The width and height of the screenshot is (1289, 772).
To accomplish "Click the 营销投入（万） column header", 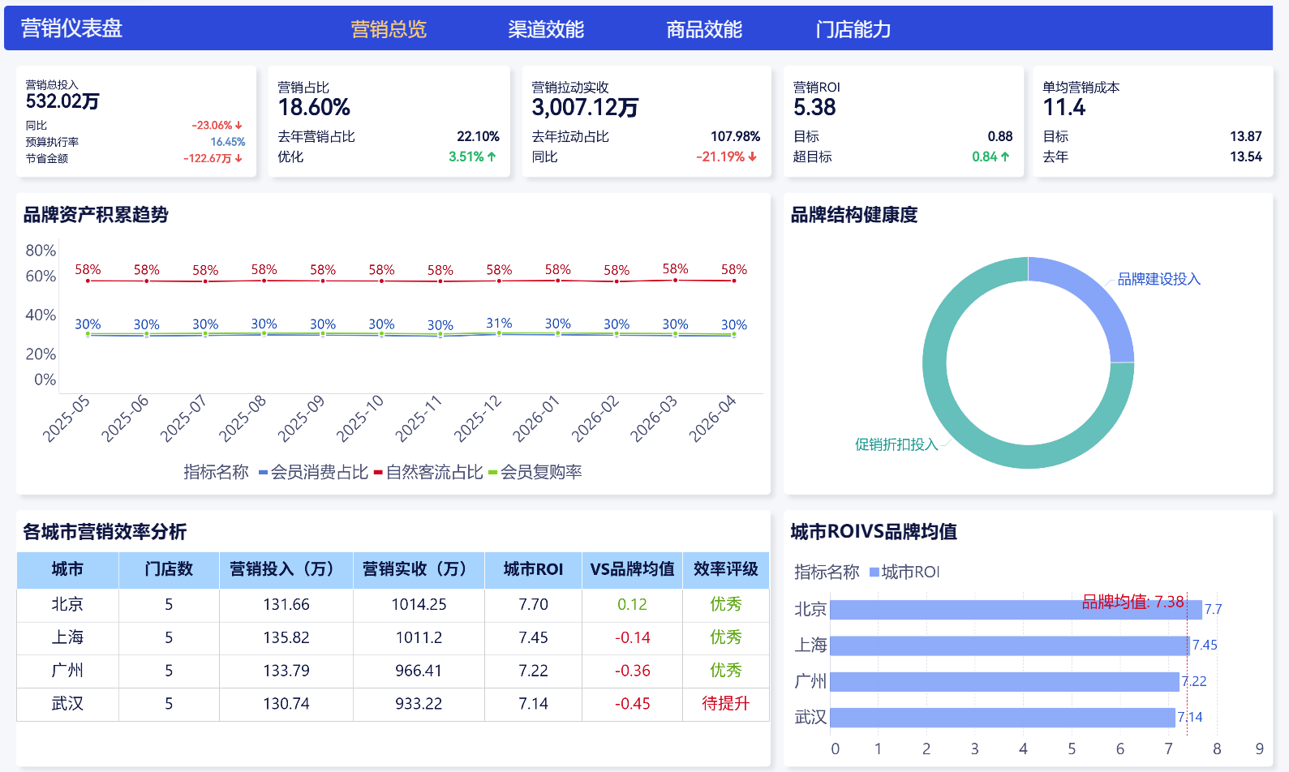I will [x=286, y=569].
